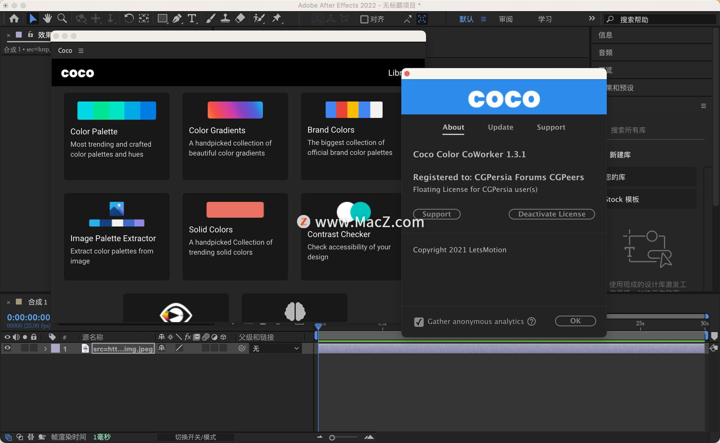This screenshot has height=443, width=720.
Task: Select the Brush tool
Action: 211,18
